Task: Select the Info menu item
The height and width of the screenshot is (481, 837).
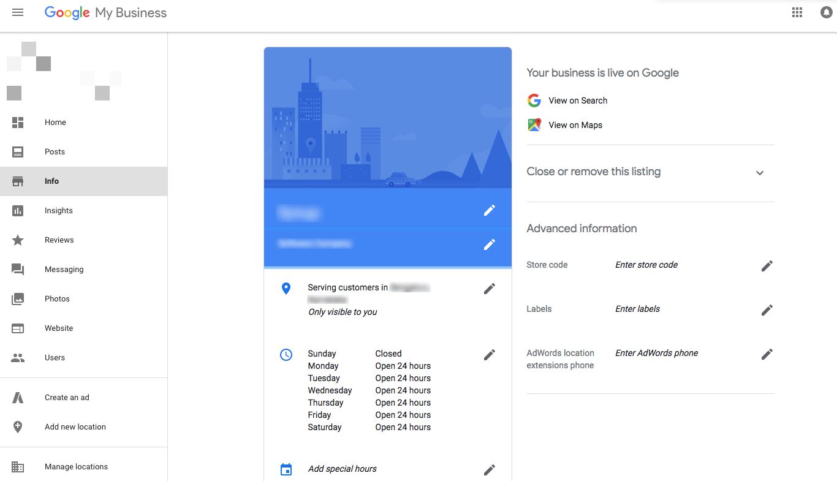Action: [x=83, y=181]
